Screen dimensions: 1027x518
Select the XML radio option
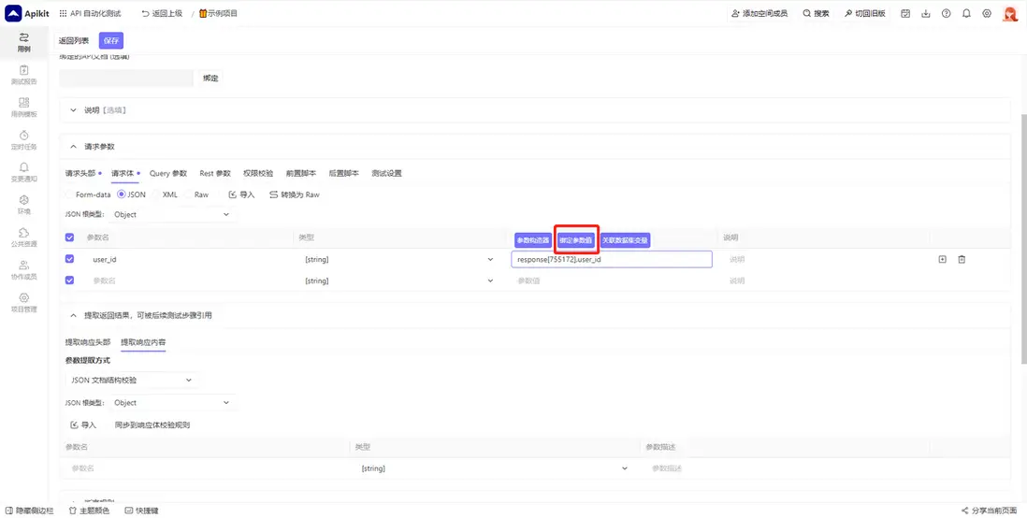pos(156,194)
